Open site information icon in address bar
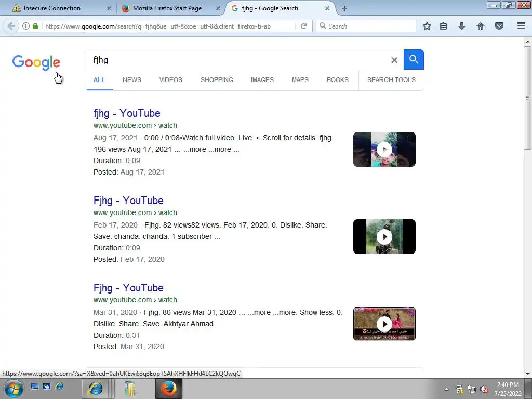The image size is (532, 399). pos(26,26)
